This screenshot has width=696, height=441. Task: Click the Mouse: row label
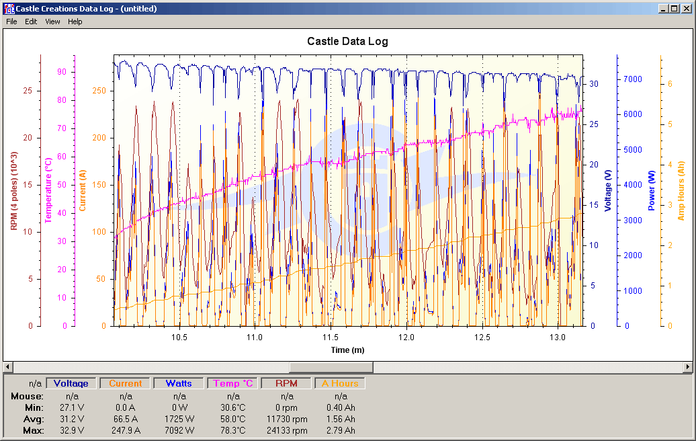click(27, 396)
